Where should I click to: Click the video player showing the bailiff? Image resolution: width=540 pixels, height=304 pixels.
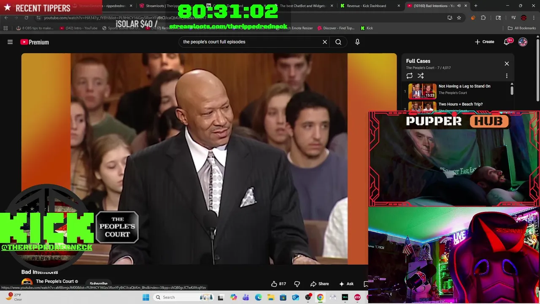pos(209,159)
